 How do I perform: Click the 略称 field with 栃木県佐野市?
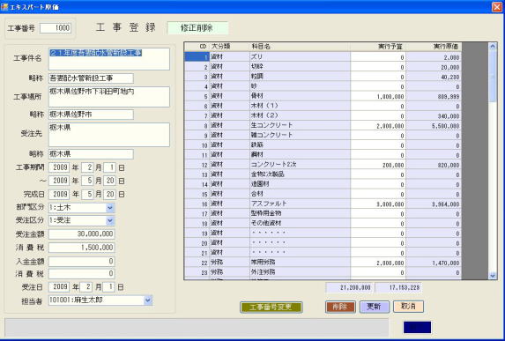tap(91, 115)
